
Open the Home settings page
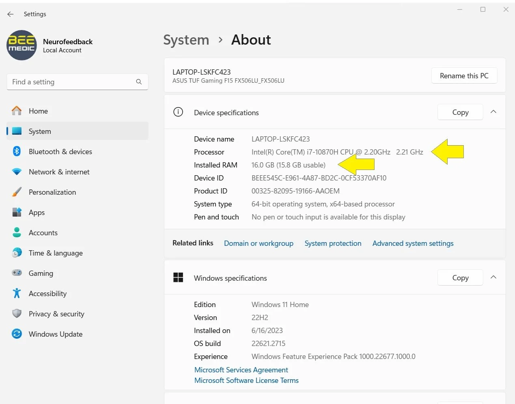[x=77, y=111]
